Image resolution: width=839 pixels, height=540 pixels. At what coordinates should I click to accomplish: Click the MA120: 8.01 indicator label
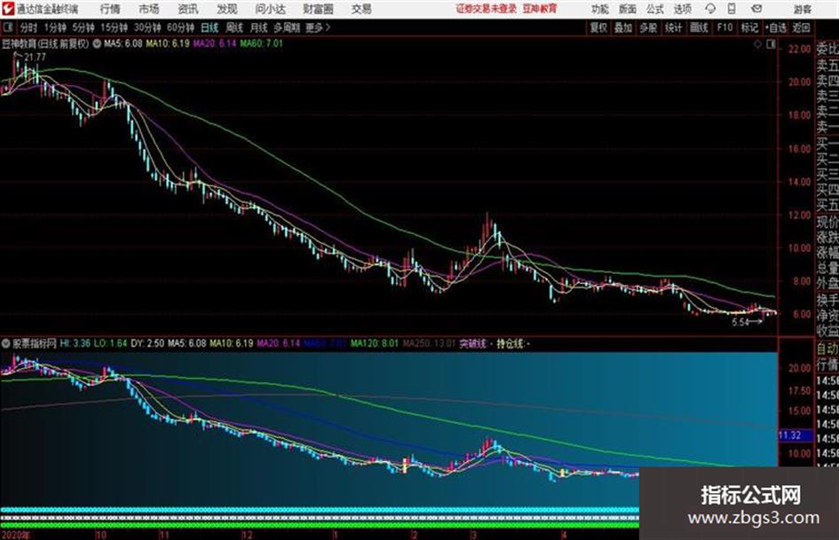point(375,343)
